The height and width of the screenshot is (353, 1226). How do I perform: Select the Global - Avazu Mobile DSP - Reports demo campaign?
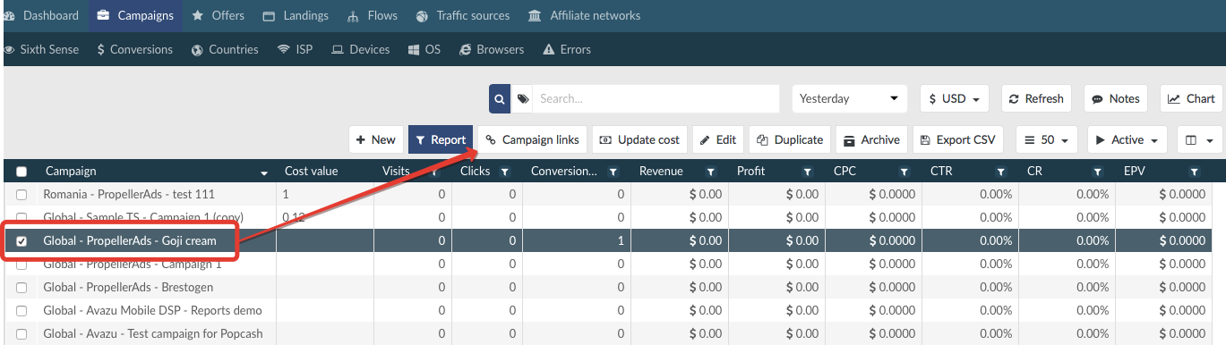(152, 311)
